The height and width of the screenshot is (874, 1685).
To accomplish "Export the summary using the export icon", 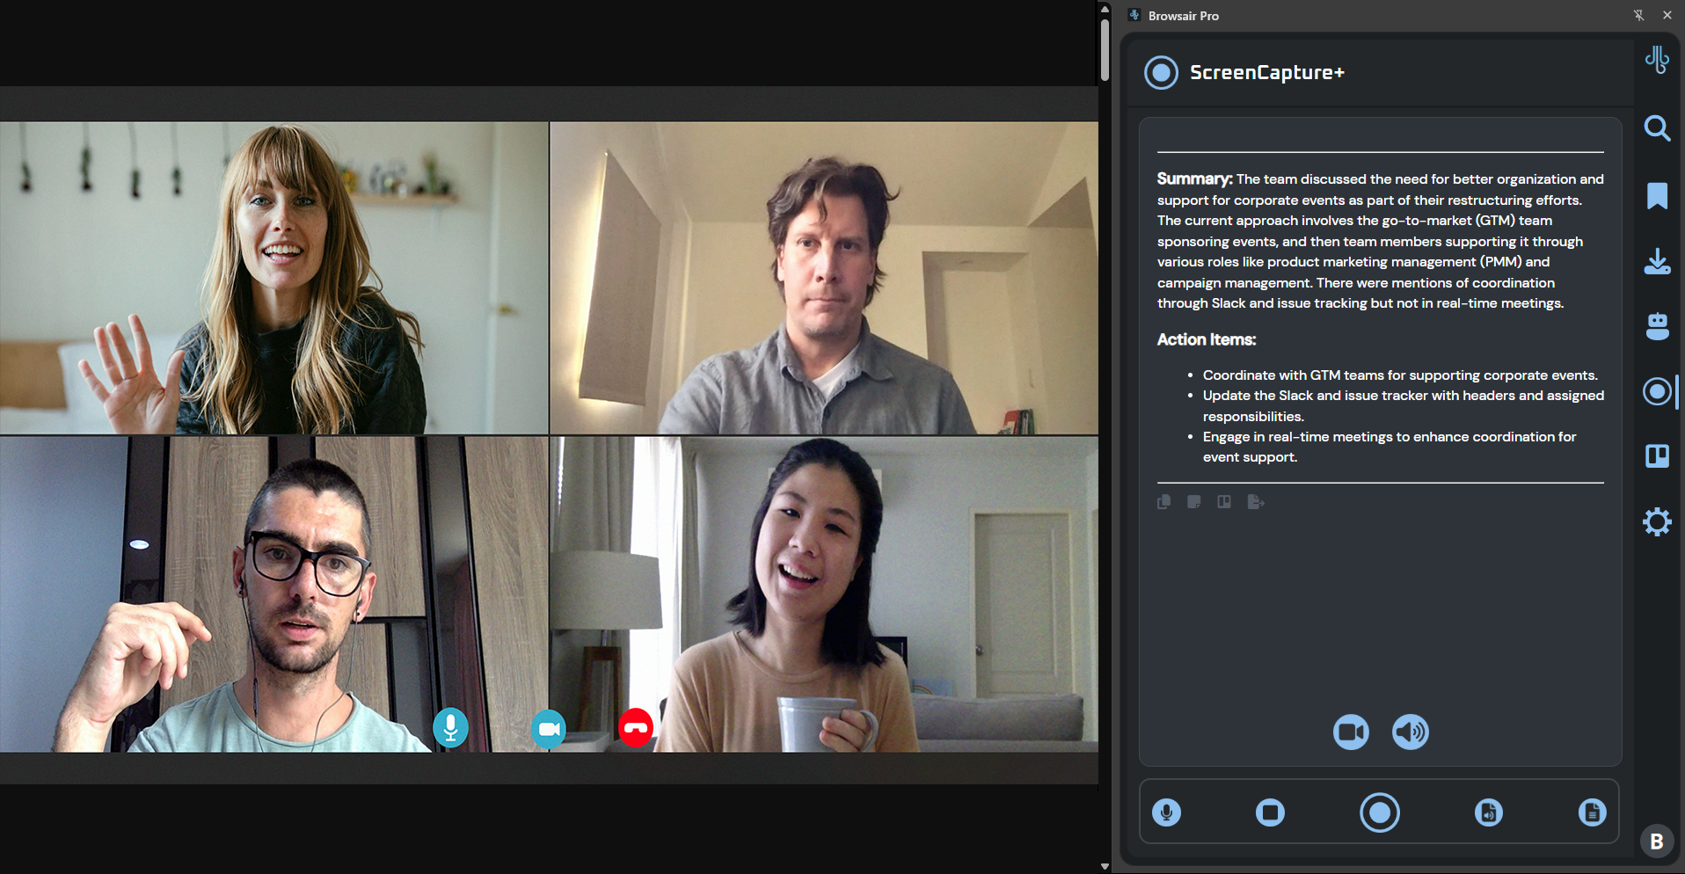I will pos(1255,502).
